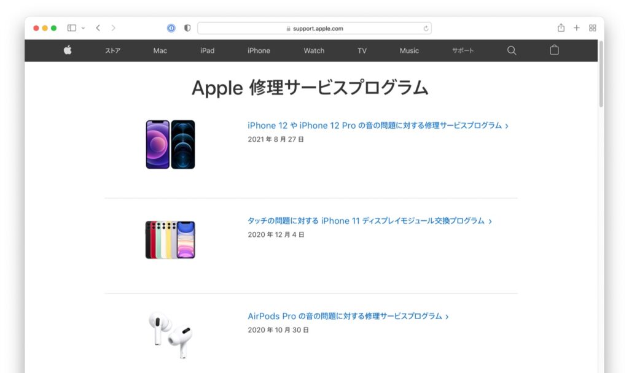Open the AirPods Pro service program link
Screen dimensions: 629x373
pos(348,317)
